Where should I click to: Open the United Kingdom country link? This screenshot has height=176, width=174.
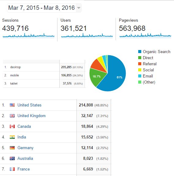(31, 116)
